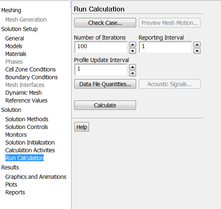This screenshot has height=209, width=221.
Task: Increase Number of Iterations with up arrow
Action: (x=132, y=44)
